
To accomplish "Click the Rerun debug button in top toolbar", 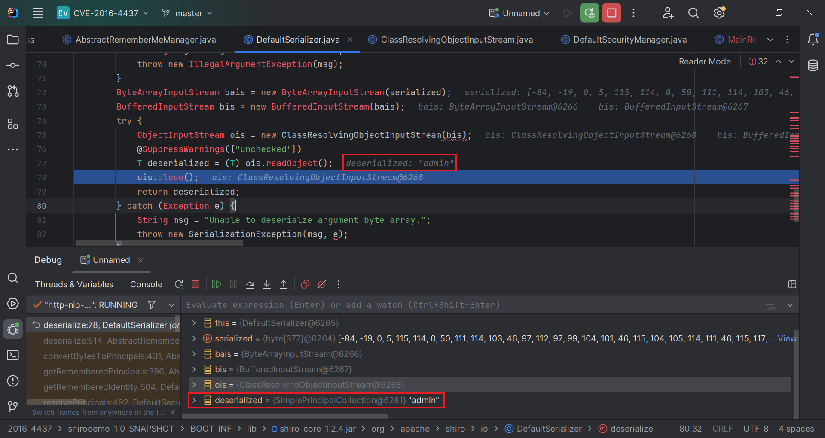I will [590, 13].
